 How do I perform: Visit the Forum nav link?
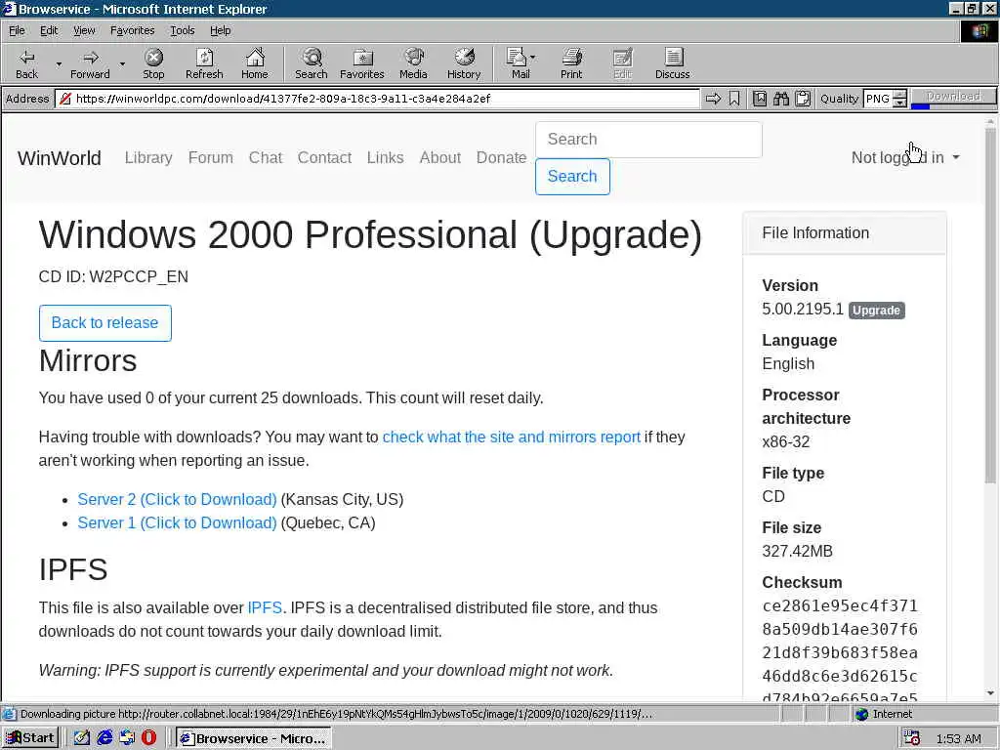(x=211, y=157)
